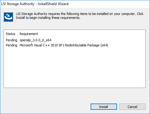This screenshot has width=150, height=114.
Task: Sort by the Status column header
Action: click(x=11, y=34)
